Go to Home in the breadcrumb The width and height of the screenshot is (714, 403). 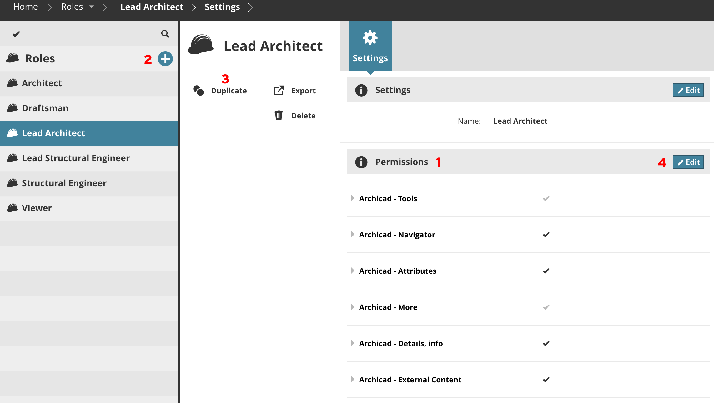coord(25,7)
